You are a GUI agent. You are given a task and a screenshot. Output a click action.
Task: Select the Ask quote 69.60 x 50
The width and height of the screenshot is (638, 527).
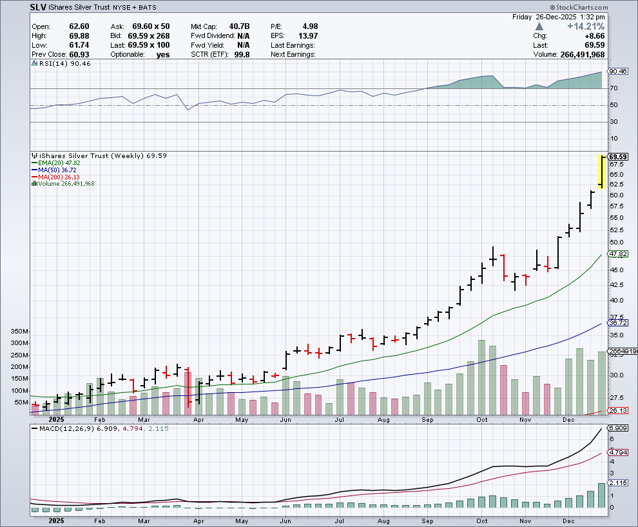click(x=151, y=26)
